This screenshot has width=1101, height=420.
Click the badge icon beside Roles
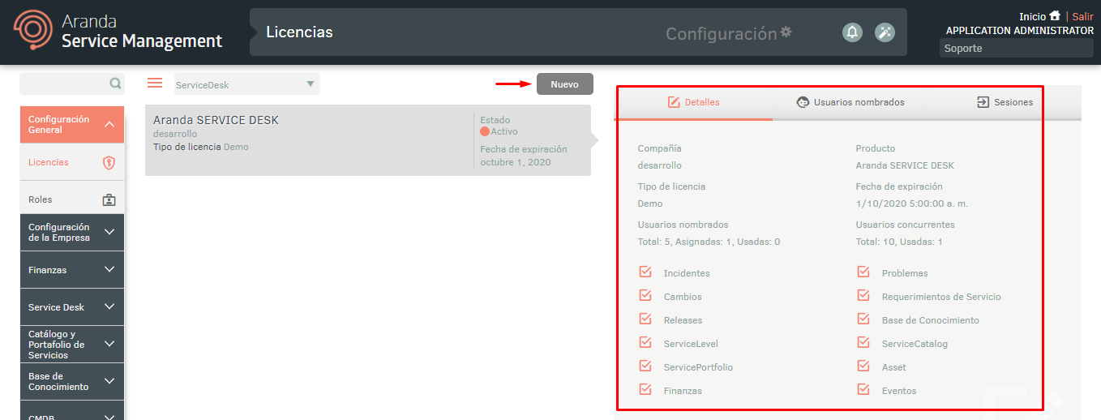point(109,199)
